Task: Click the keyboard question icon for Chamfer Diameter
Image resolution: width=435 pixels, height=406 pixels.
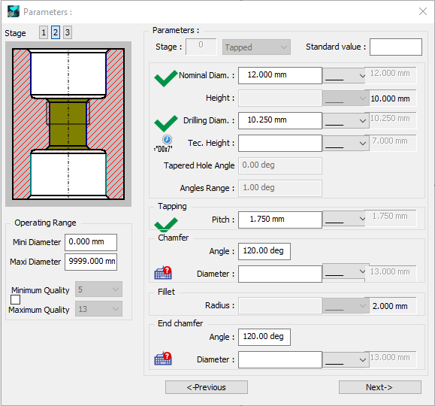Action: point(163,273)
